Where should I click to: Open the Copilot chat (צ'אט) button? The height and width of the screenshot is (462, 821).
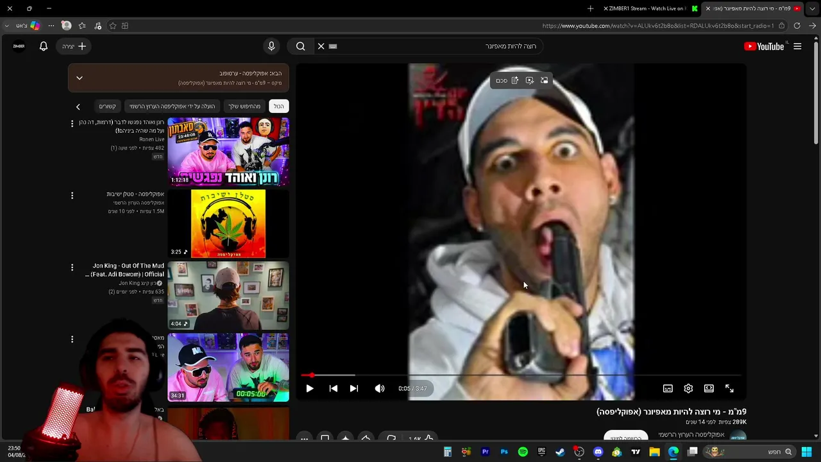[28, 26]
